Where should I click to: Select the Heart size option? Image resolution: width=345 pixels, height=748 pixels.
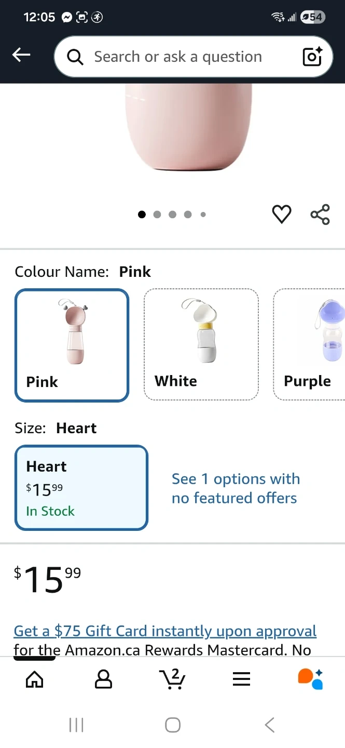pyautogui.click(x=81, y=488)
